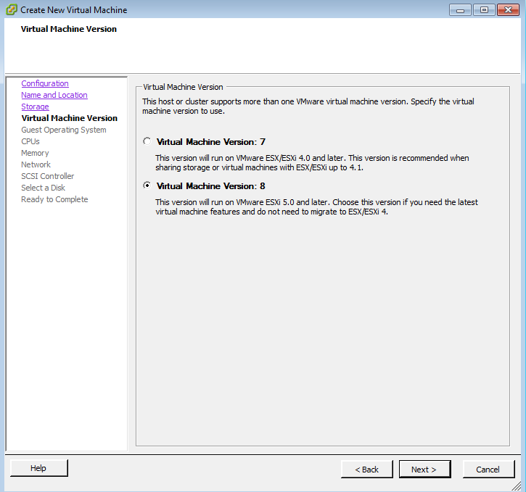The height and width of the screenshot is (492, 526).
Task: Click the current Virtual Machine Version step in the sidebar
Action: [70, 118]
